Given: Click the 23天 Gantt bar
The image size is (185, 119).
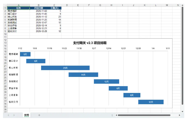Looking at the screenshot, I should [65, 68].
